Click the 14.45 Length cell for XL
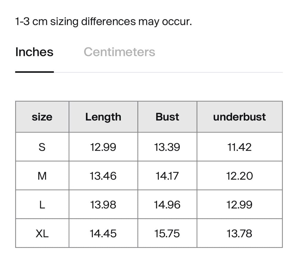The height and width of the screenshot is (259, 298). tap(103, 233)
